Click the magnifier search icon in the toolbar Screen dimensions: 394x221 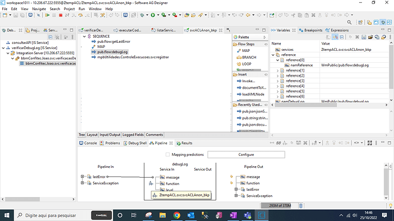349,22
